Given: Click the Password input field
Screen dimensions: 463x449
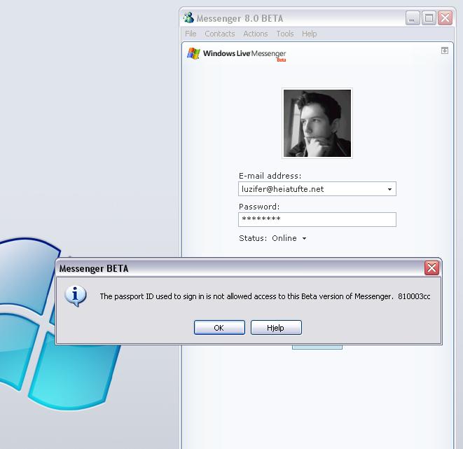Looking at the screenshot, I should tap(317, 220).
